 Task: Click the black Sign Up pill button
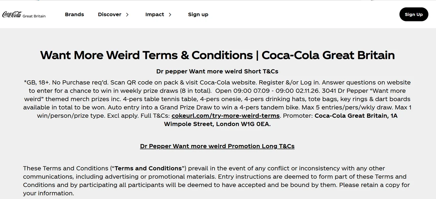414,14
